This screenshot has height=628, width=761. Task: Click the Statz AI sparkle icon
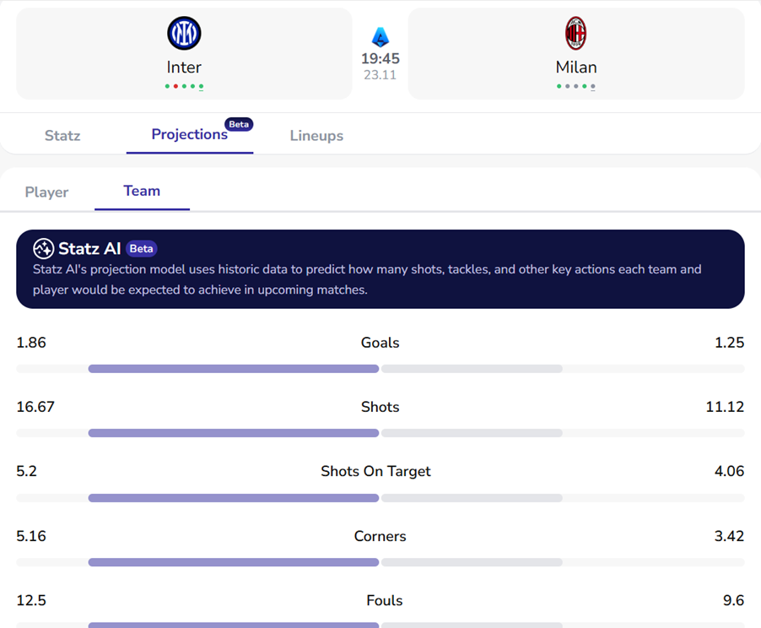43,248
